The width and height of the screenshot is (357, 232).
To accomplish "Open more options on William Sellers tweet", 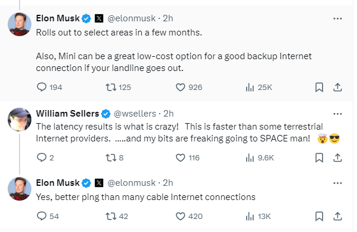I will click(337, 114).
